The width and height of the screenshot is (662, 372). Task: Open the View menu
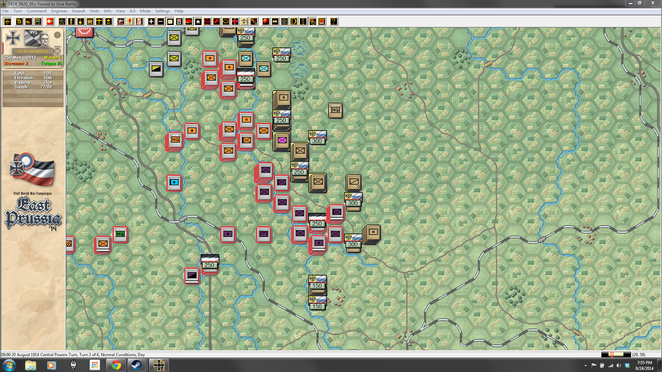(120, 11)
